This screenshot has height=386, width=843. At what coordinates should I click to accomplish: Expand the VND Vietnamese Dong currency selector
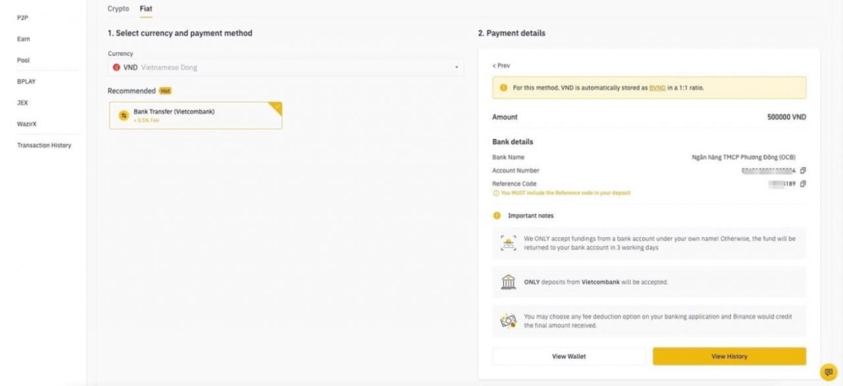coord(286,67)
